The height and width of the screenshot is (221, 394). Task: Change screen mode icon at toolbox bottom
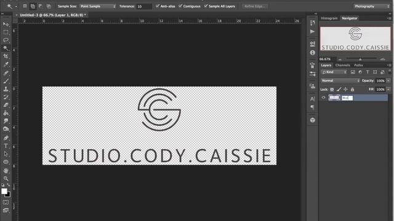(x=6, y=210)
